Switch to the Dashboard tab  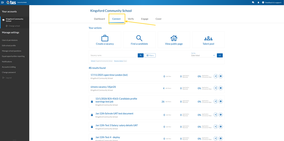(99, 19)
